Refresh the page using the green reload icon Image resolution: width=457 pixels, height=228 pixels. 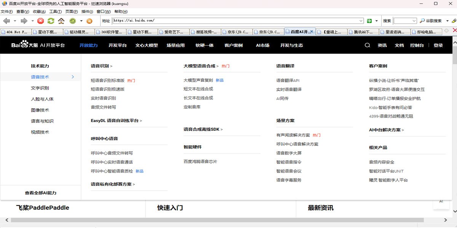point(51,21)
